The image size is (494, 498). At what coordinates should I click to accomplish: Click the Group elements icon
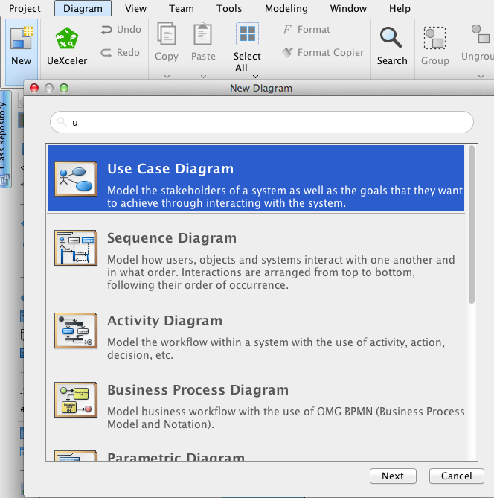434,39
